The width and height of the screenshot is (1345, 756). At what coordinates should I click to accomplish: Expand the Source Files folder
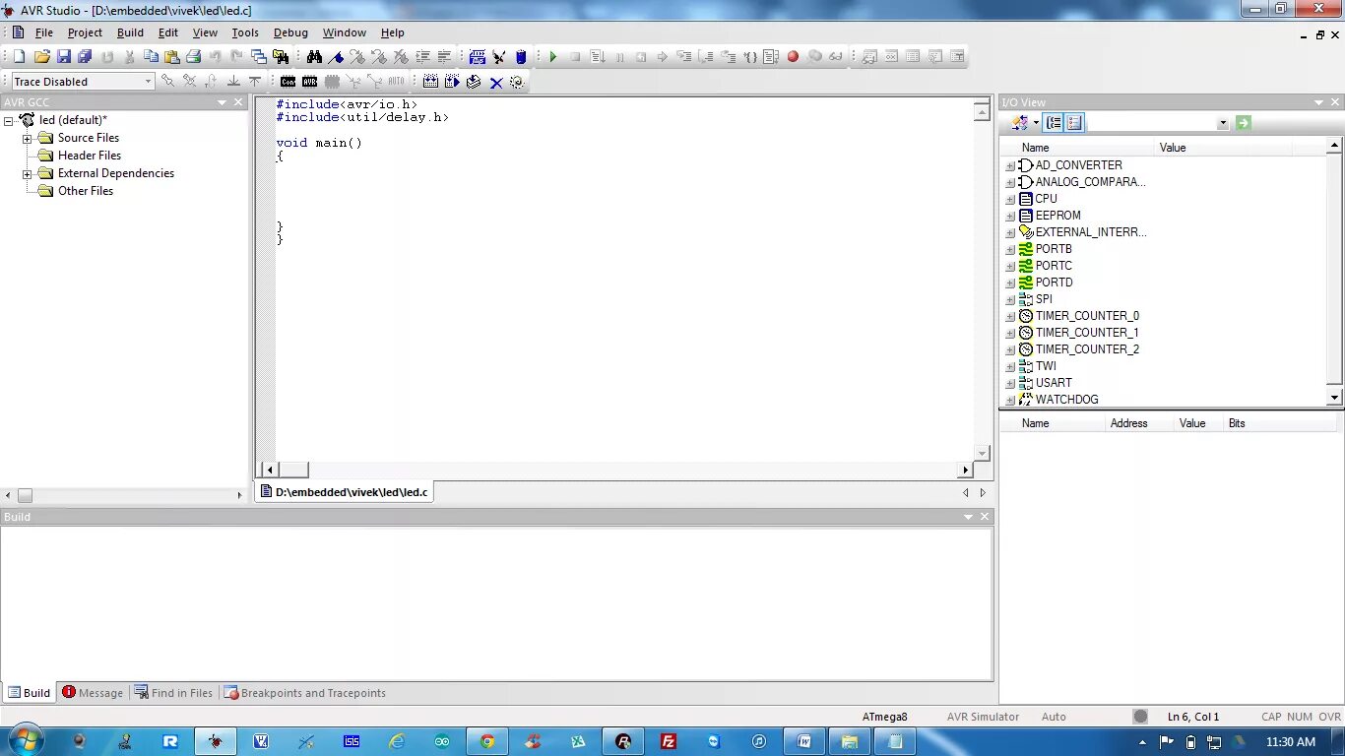point(28,139)
